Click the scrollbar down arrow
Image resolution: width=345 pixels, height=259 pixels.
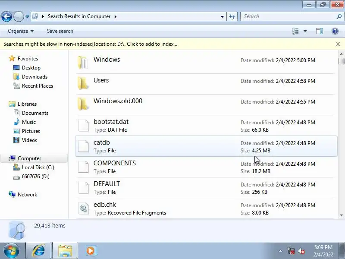pos(341,215)
